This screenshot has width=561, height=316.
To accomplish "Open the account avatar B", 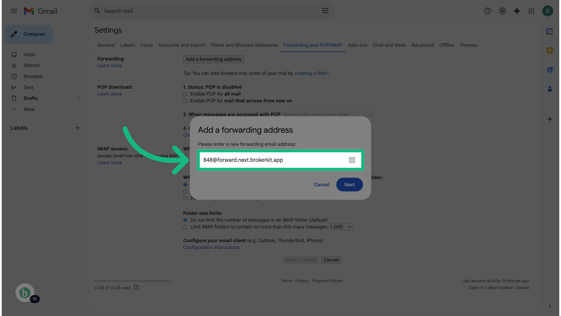I will [x=547, y=11].
